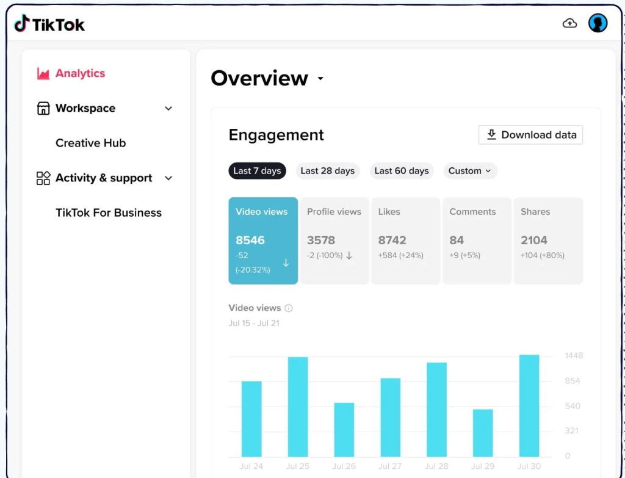Select the Last 7 days filter
The image size is (625, 478).
[257, 171]
